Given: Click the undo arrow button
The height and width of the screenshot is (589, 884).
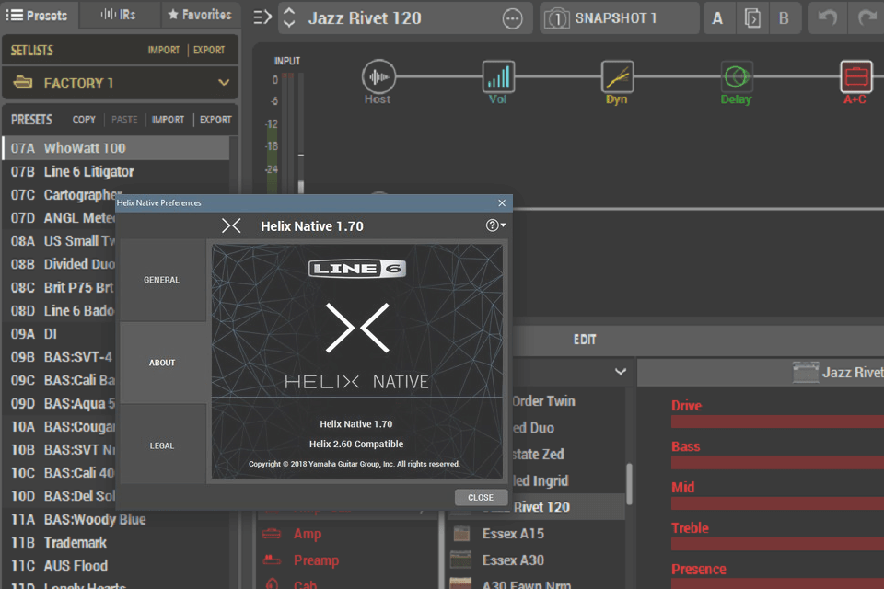Looking at the screenshot, I should [x=828, y=18].
